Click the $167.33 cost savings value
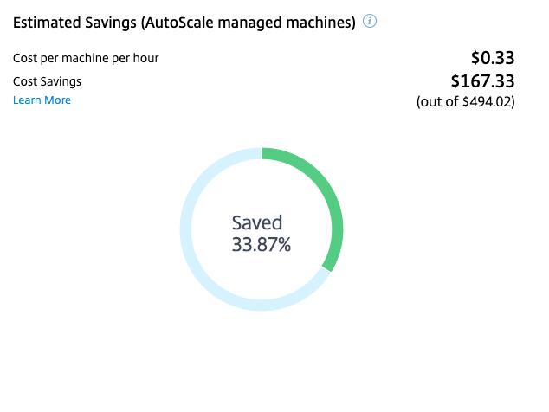The height and width of the screenshot is (412, 549). [482, 81]
